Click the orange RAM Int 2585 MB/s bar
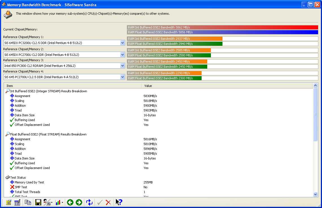This screenshot has width=322, height=208. point(169,50)
